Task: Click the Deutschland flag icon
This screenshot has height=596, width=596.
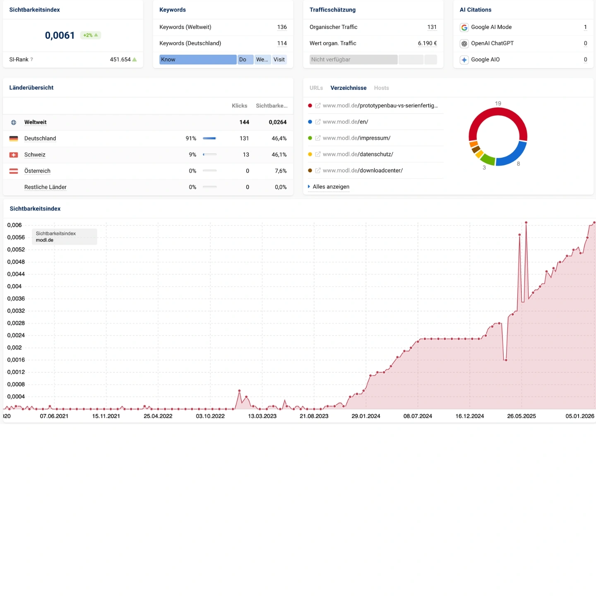Action: pyautogui.click(x=14, y=139)
